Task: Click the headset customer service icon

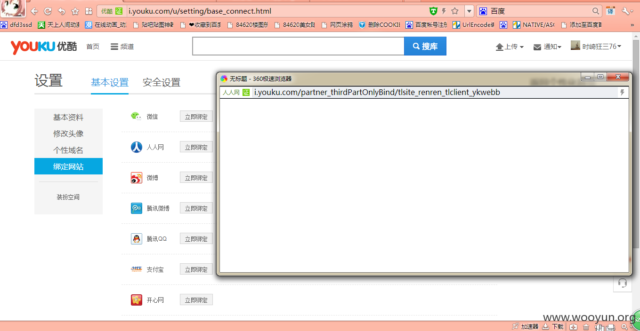Action: pyautogui.click(x=622, y=283)
